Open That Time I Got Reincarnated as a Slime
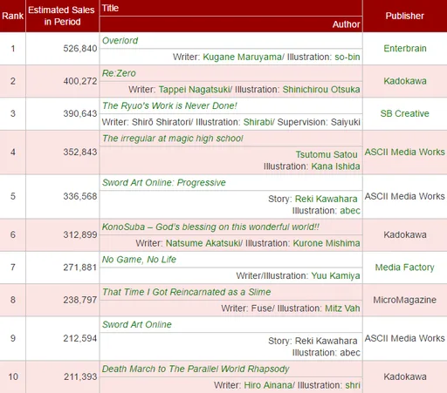 (x=187, y=292)
